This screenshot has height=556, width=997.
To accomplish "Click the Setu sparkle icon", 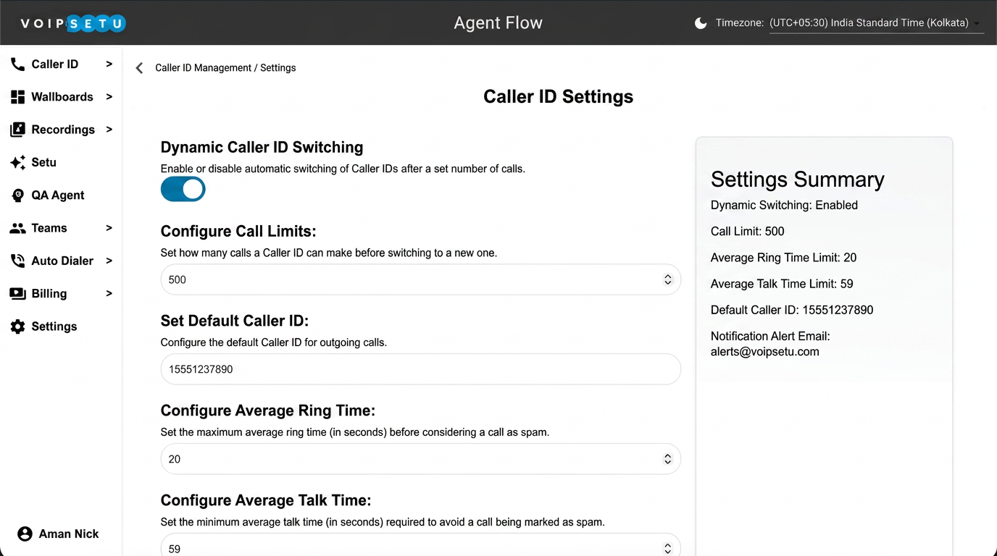I will click(17, 163).
